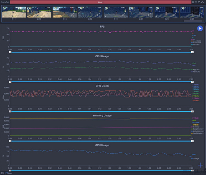
Task: Click the blue plus add button
Action: (200, 165)
